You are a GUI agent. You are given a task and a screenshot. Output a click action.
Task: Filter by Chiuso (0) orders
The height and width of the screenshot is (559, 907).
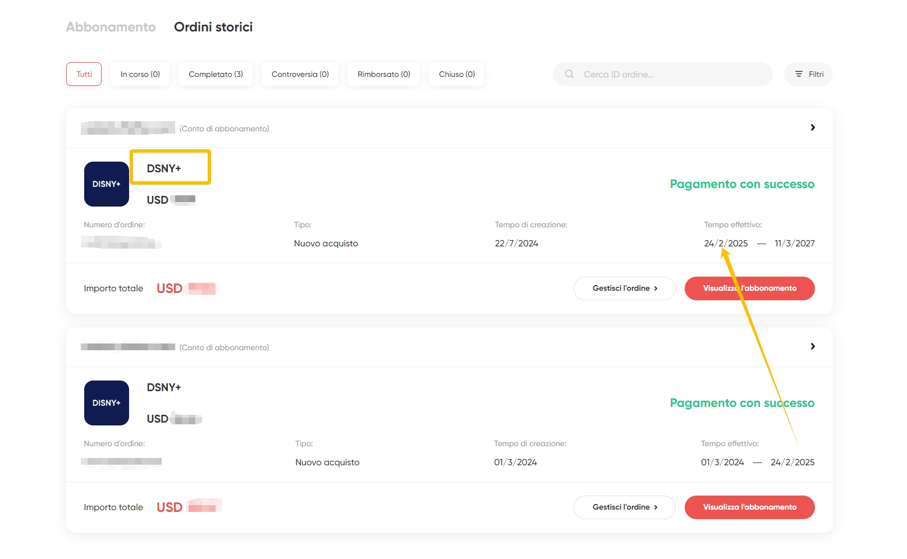click(457, 74)
